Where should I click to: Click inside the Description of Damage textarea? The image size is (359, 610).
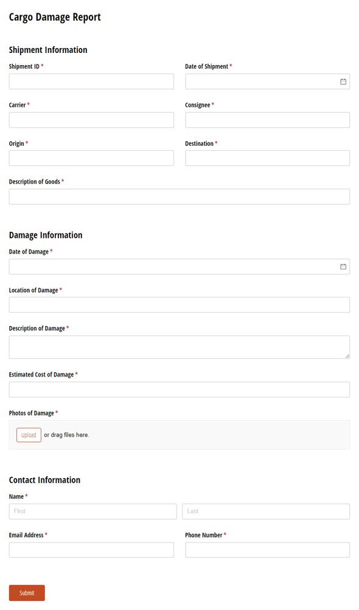click(x=179, y=347)
